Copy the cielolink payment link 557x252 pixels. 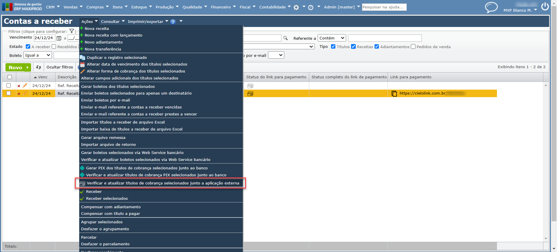(x=394, y=93)
